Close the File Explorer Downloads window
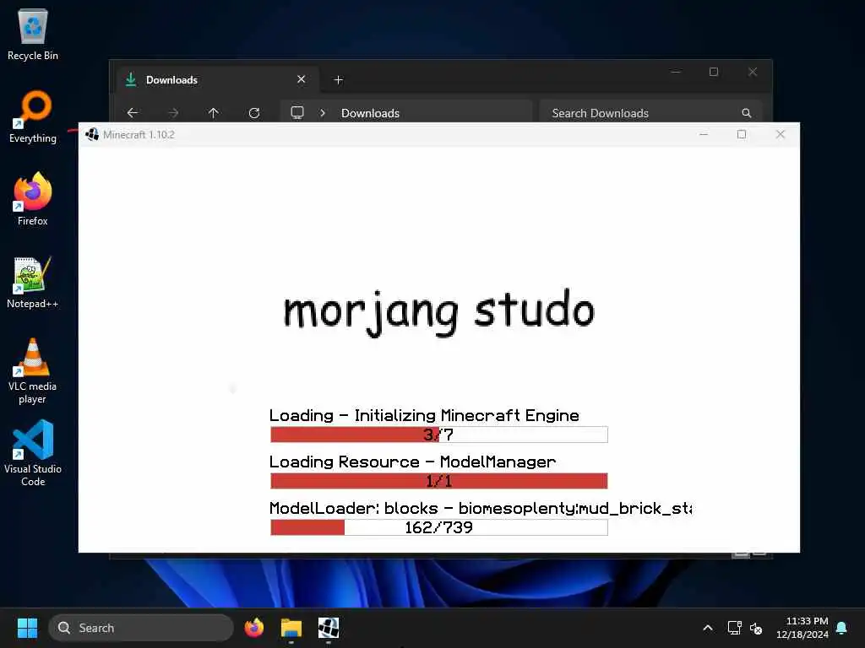The image size is (865, 648). (753, 72)
